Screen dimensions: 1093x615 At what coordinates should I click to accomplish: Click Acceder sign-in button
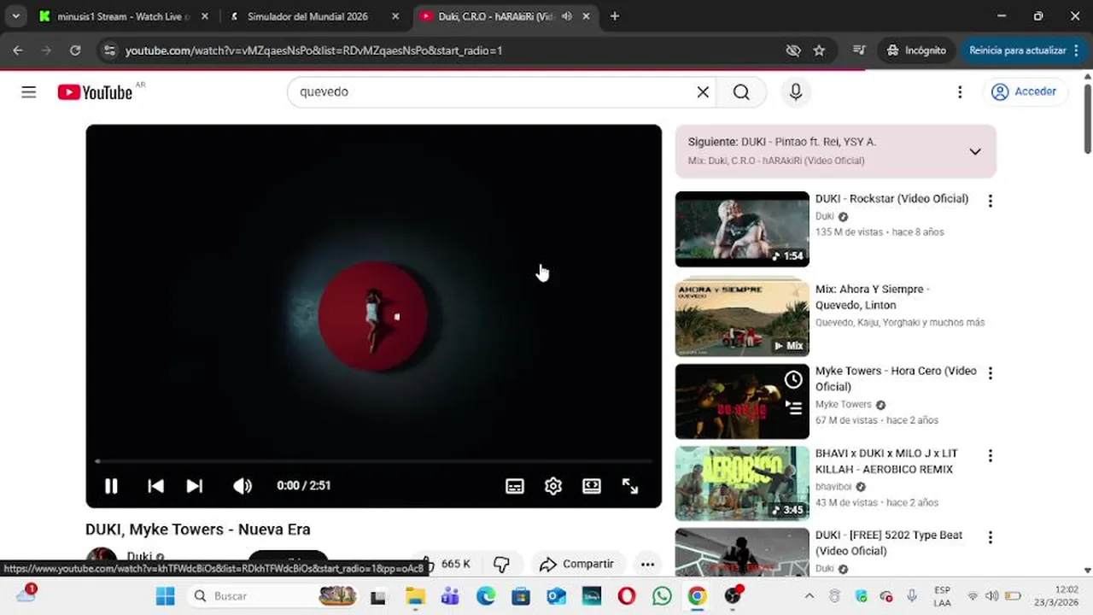pos(1024,92)
